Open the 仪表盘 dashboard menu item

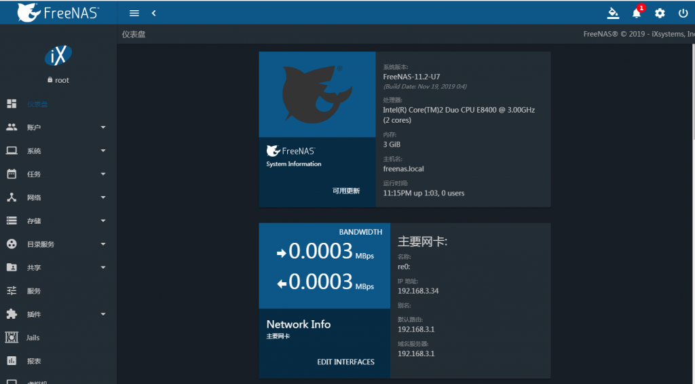[58, 104]
